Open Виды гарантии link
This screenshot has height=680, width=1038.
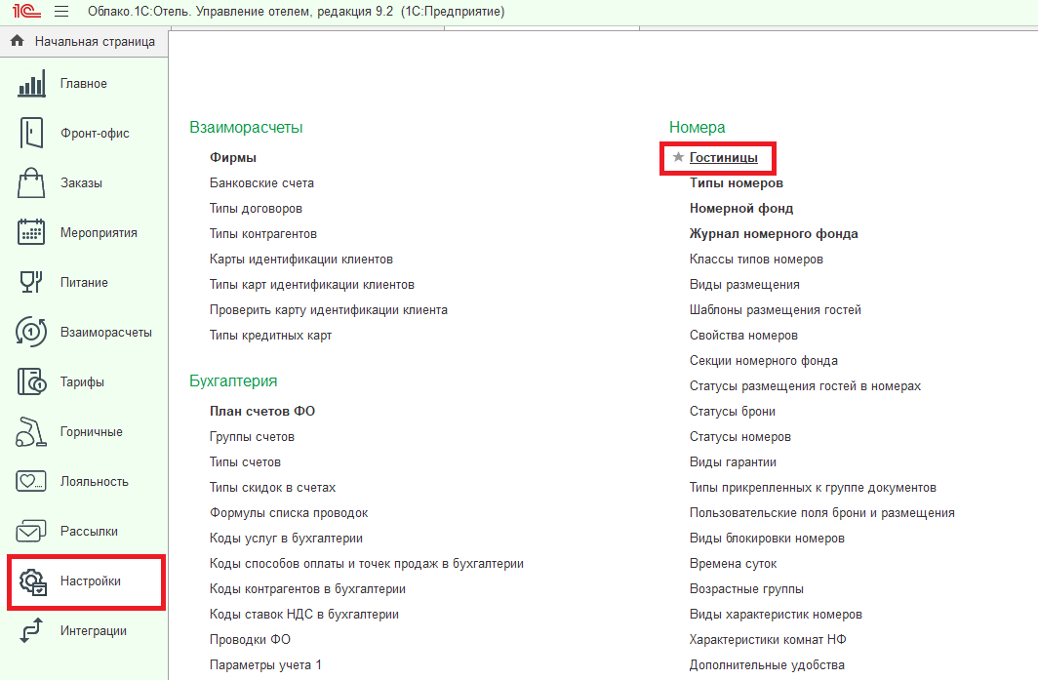[x=732, y=462]
